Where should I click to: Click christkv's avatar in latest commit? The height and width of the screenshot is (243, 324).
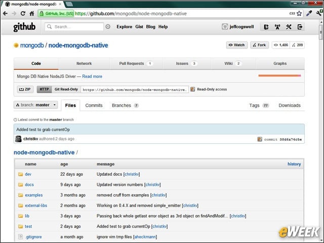(x=18, y=139)
